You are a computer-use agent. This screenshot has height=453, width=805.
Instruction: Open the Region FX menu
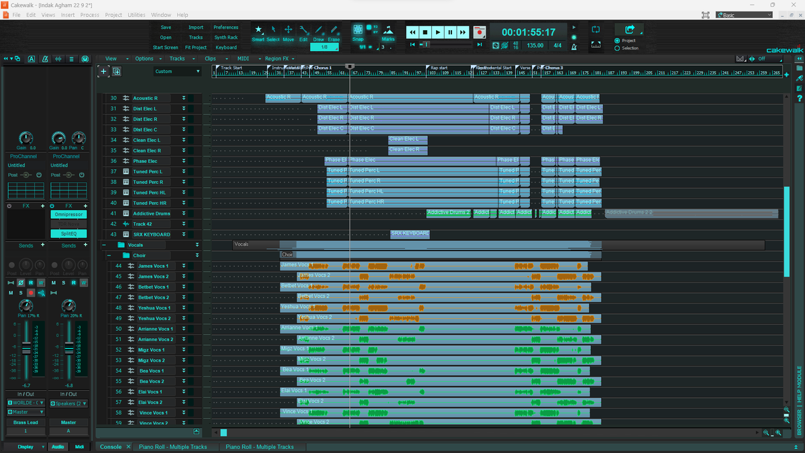point(277,58)
